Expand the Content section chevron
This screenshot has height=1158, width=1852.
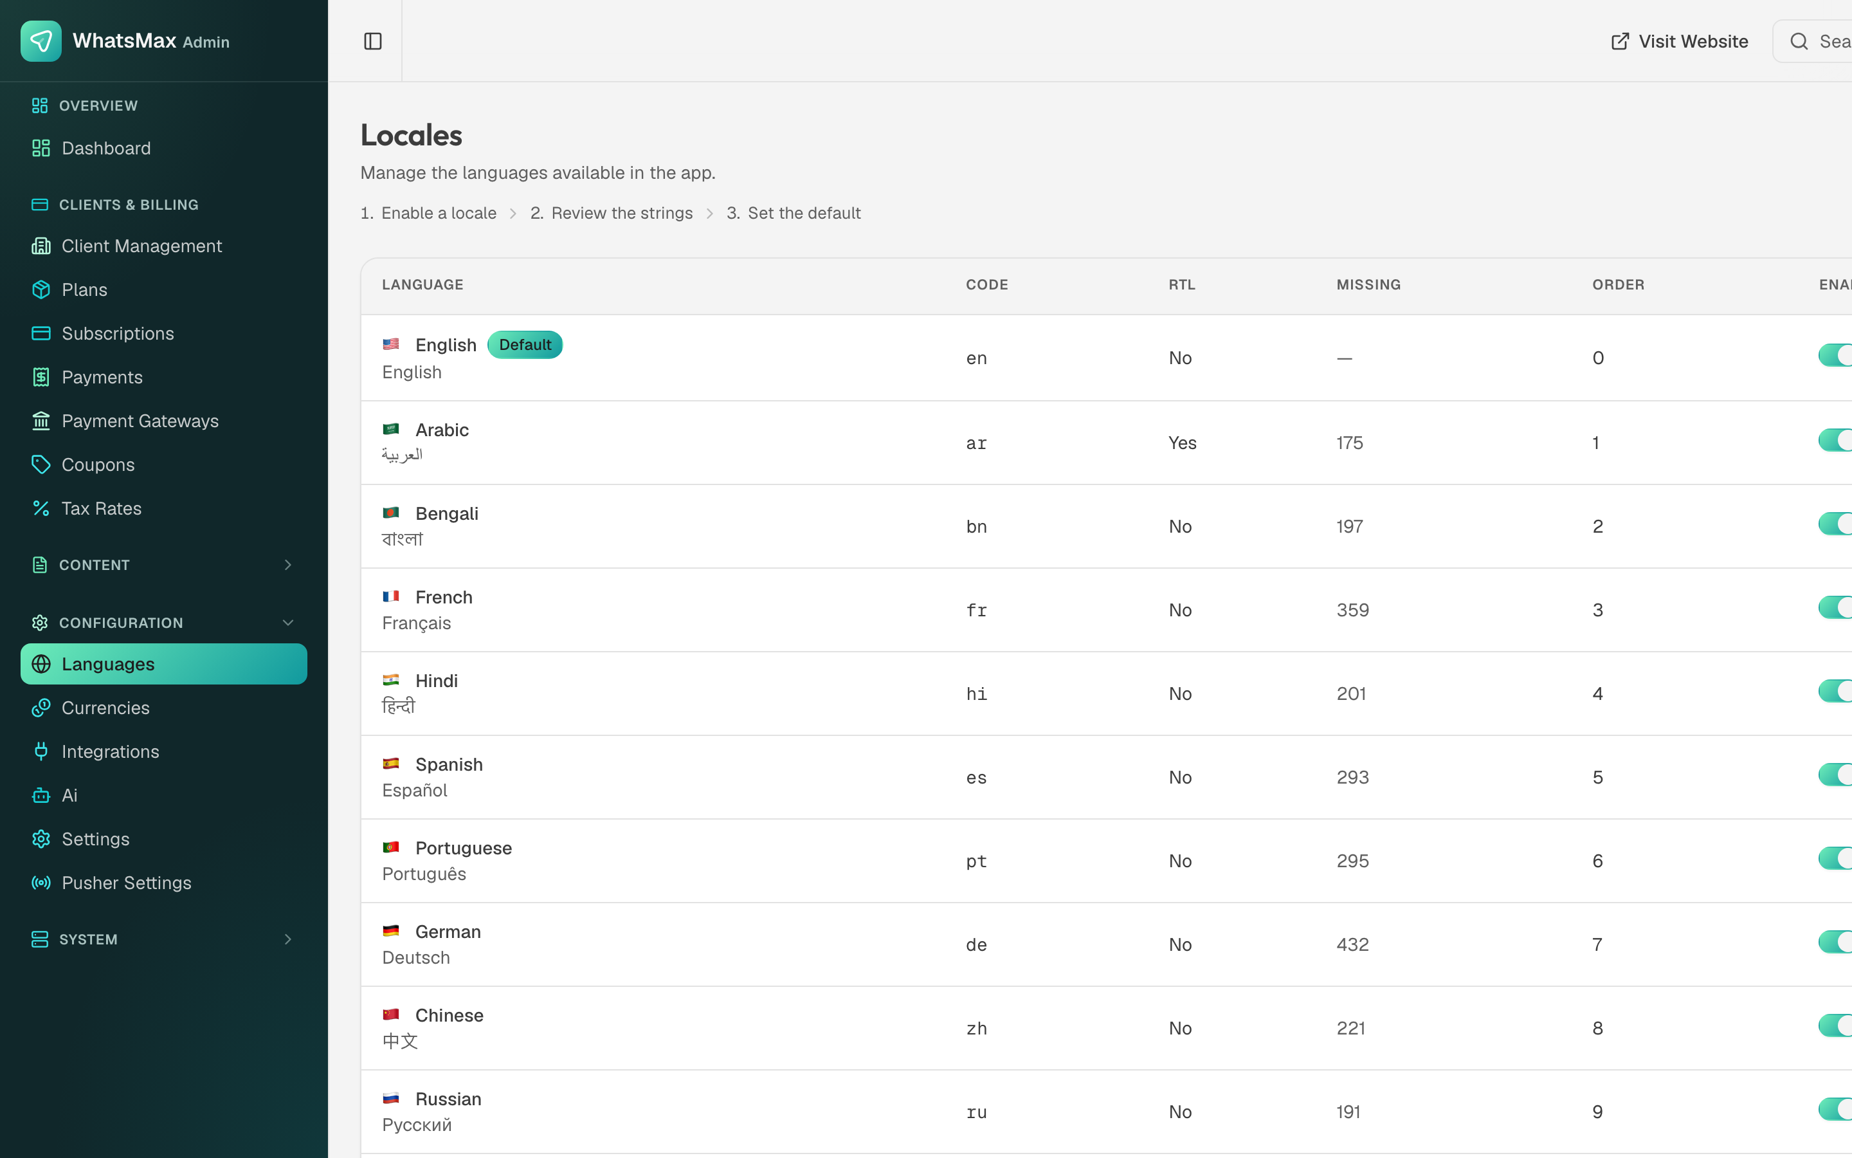(x=287, y=564)
